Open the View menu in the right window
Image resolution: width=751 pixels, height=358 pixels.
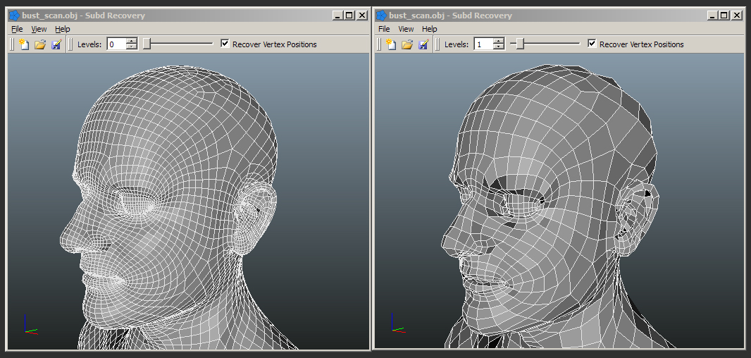tap(406, 29)
